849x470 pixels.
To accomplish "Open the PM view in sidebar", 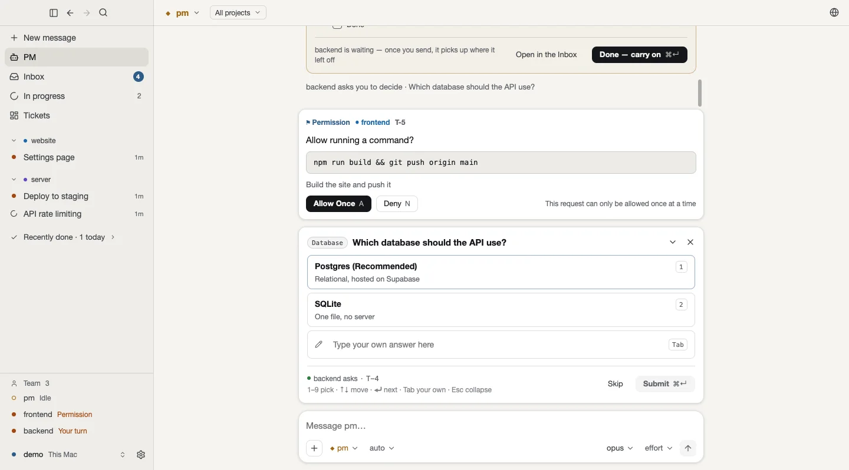I will [x=77, y=57].
